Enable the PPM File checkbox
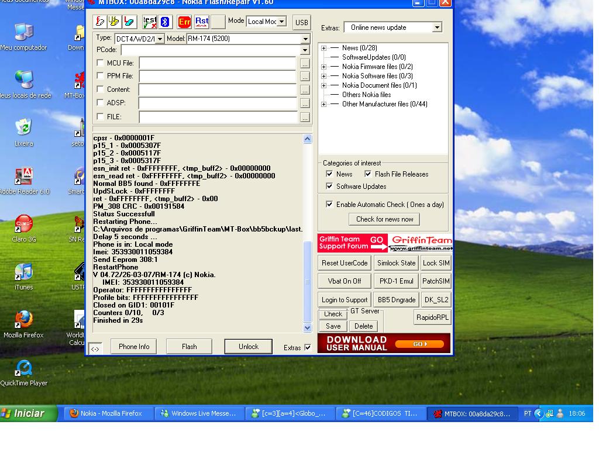Image resolution: width=599 pixels, height=449 pixels. (100, 75)
